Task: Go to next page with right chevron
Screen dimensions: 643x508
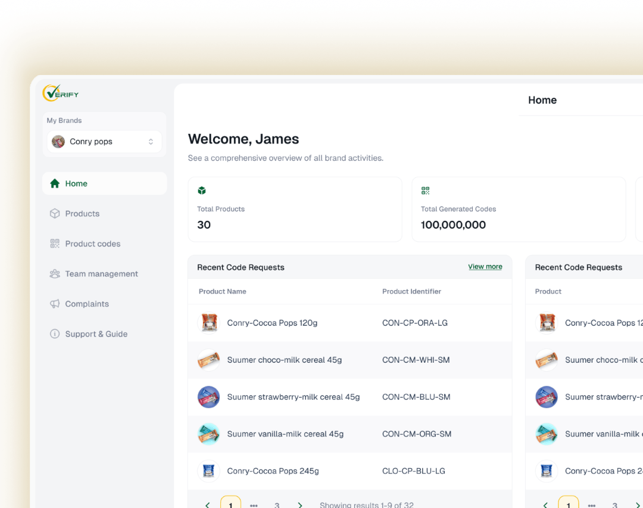Action: coord(300,504)
